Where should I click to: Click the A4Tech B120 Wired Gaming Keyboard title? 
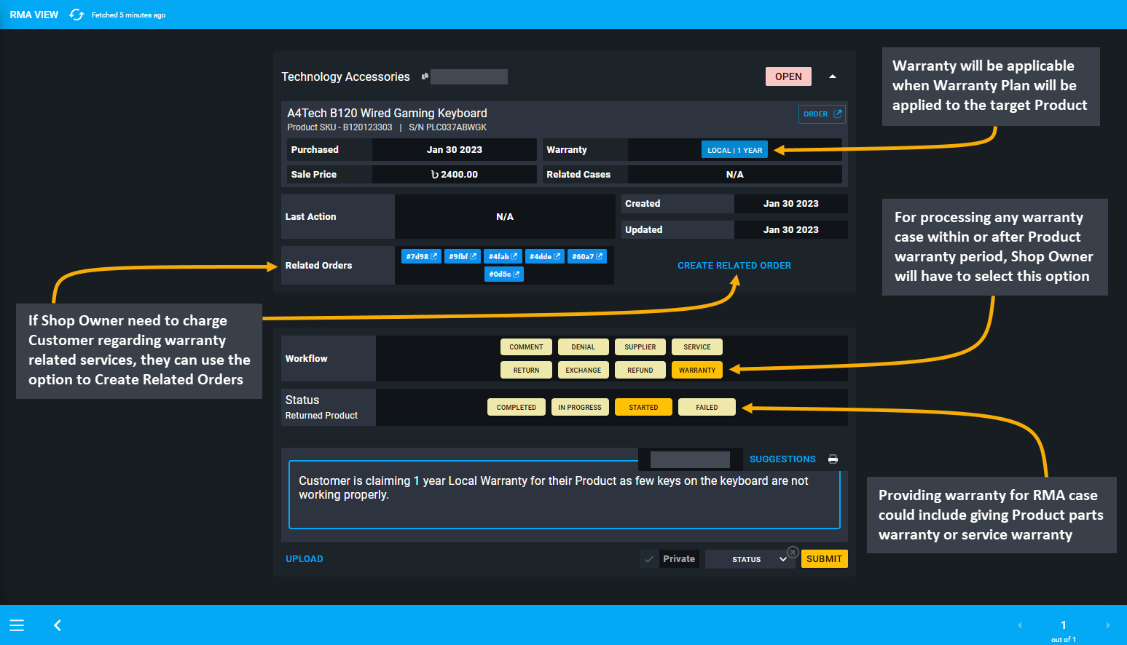click(x=387, y=113)
